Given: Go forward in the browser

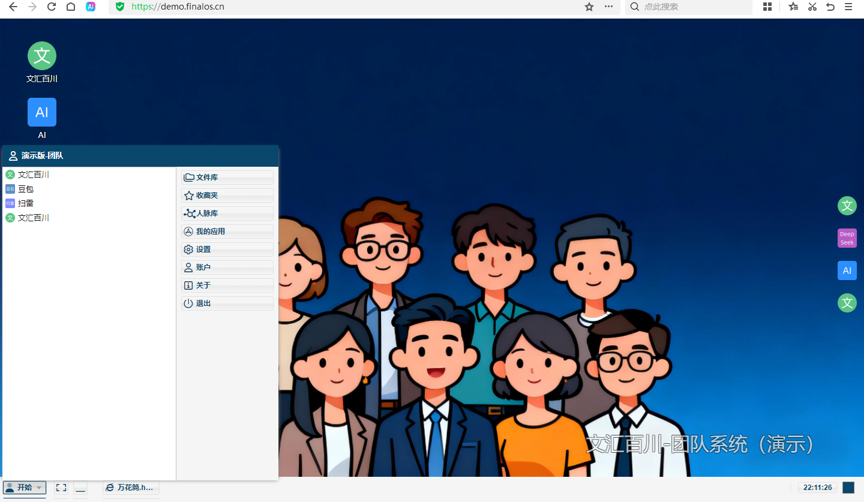Looking at the screenshot, I should pyautogui.click(x=32, y=7).
